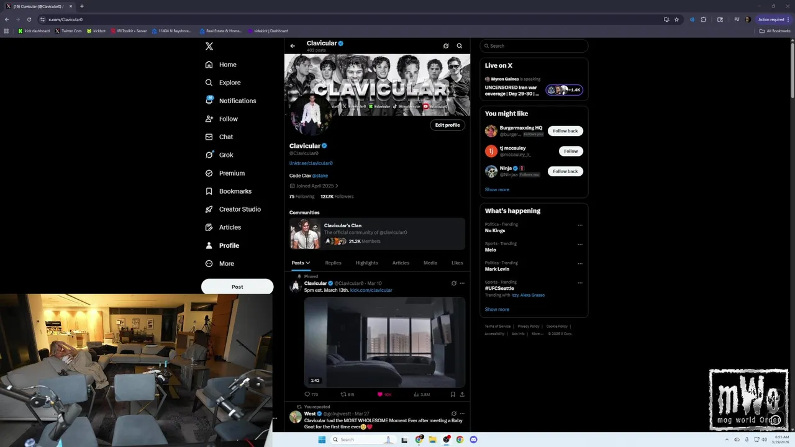This screenshot has height=447, width=795.
Task: Bookmark this page with the star icon
Action: pos(676,19)
